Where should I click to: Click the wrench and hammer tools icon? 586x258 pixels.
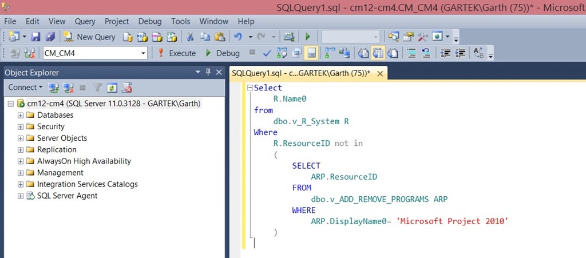coord(423,37)
